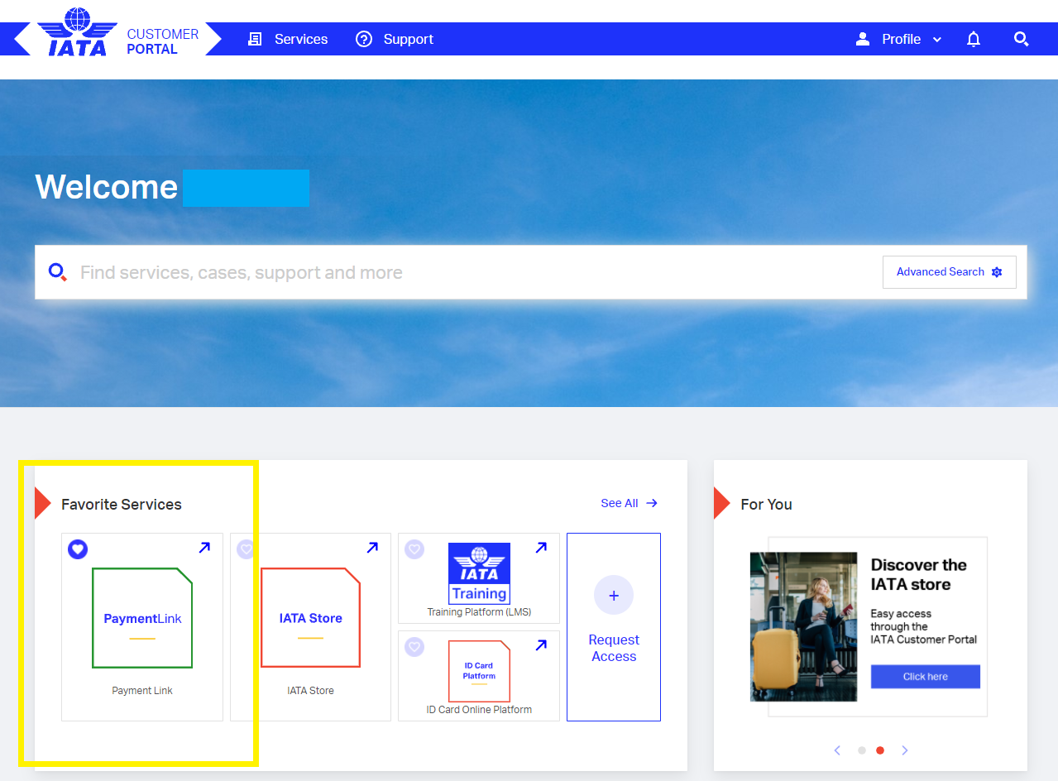
Task: Click the PaymentLink logo tile
Action: pyautogui.click(x=142, y=618)
